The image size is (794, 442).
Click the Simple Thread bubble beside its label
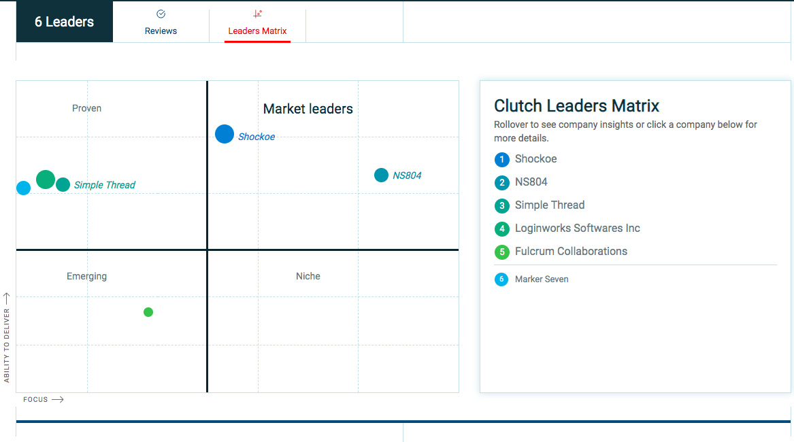(63, 185)
